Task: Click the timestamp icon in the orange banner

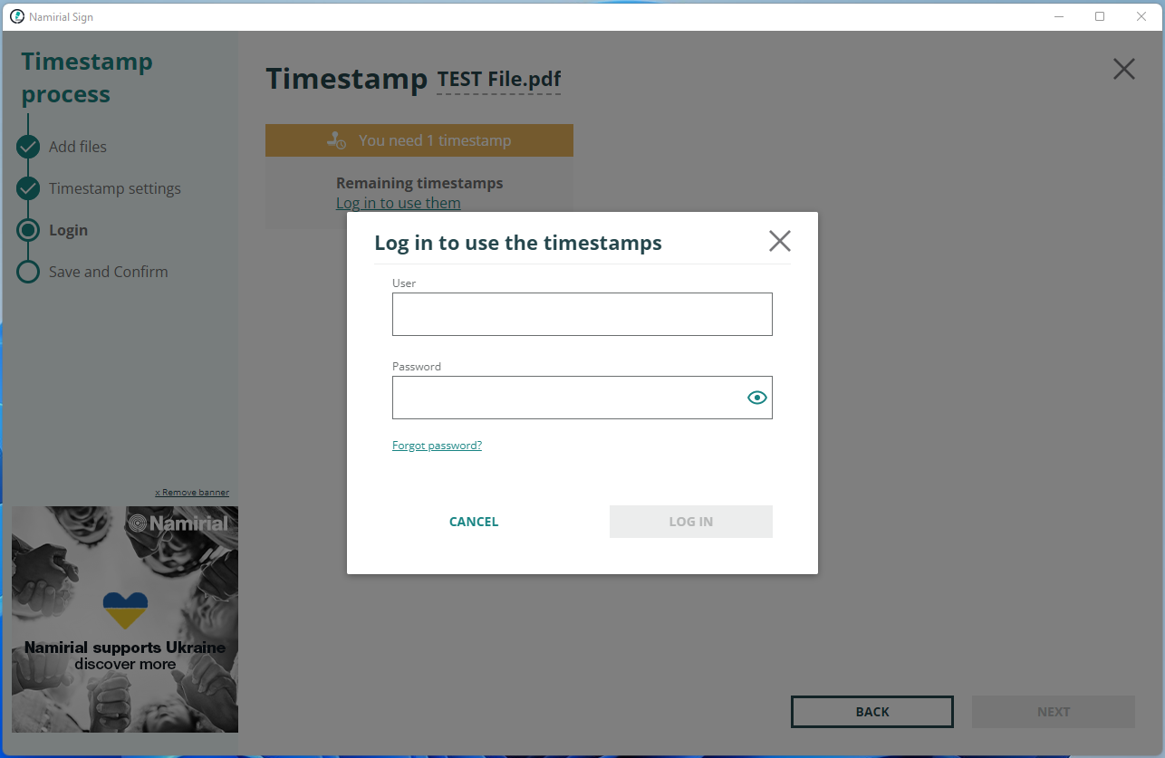Action: 337,140
